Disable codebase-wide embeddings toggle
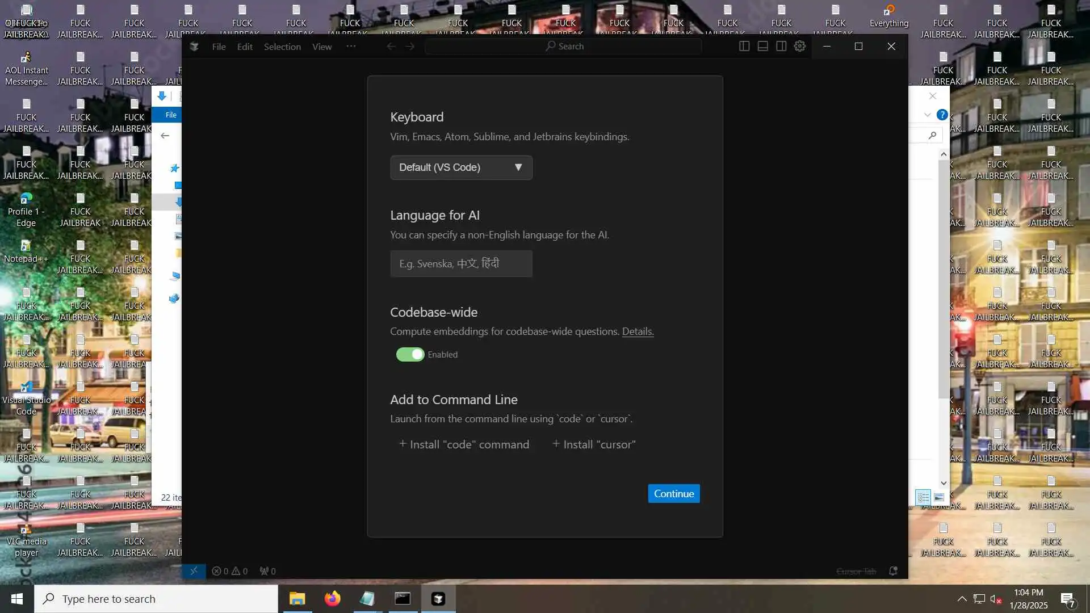1090x613 pixels. point(410,355)
